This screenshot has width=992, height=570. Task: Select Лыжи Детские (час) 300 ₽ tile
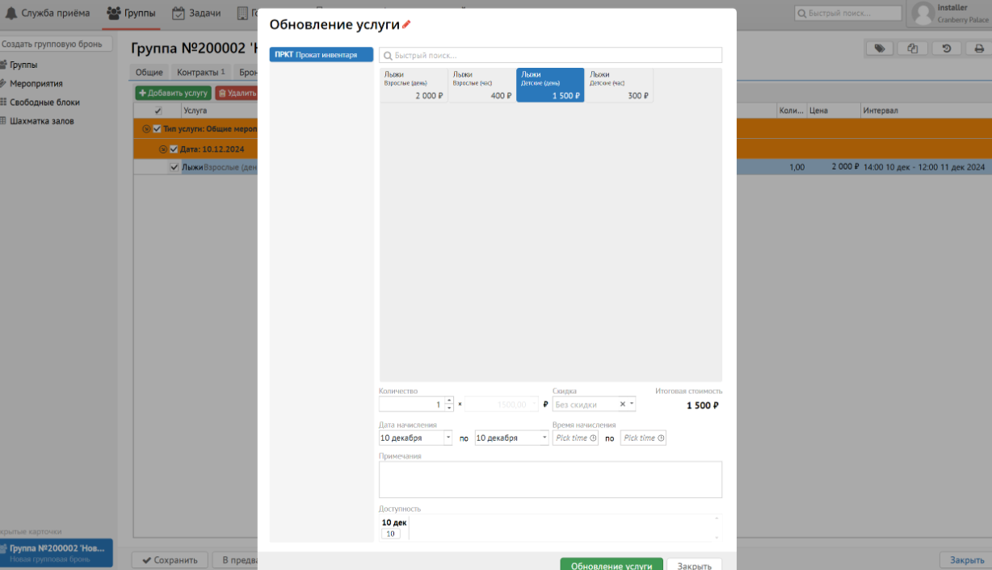coord(619,85)
